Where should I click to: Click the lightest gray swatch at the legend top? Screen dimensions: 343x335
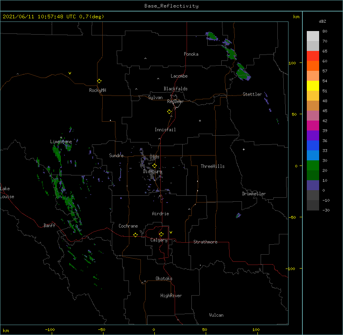(313, 36)
